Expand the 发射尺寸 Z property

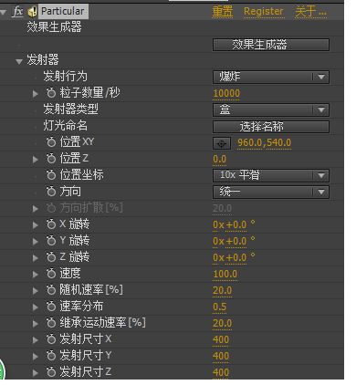click(x=36, y=373)
